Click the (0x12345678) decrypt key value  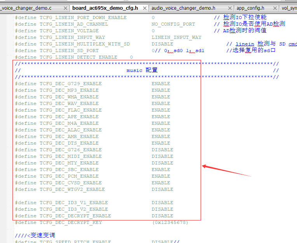click(170, 223)
